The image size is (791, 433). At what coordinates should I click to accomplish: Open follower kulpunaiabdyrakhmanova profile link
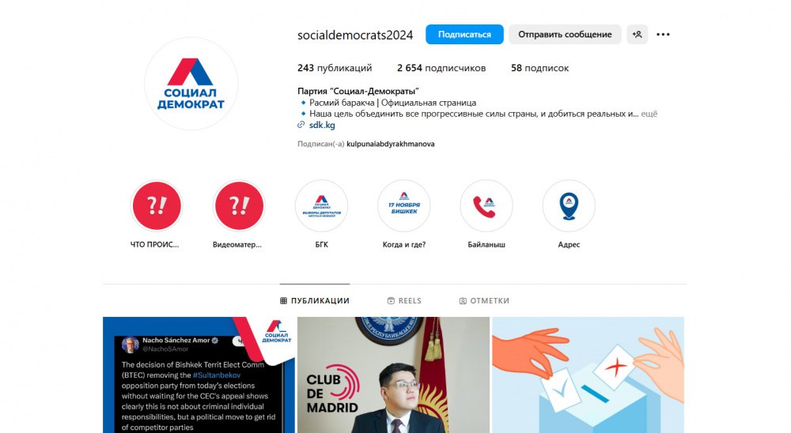click(x=391, y=144)
